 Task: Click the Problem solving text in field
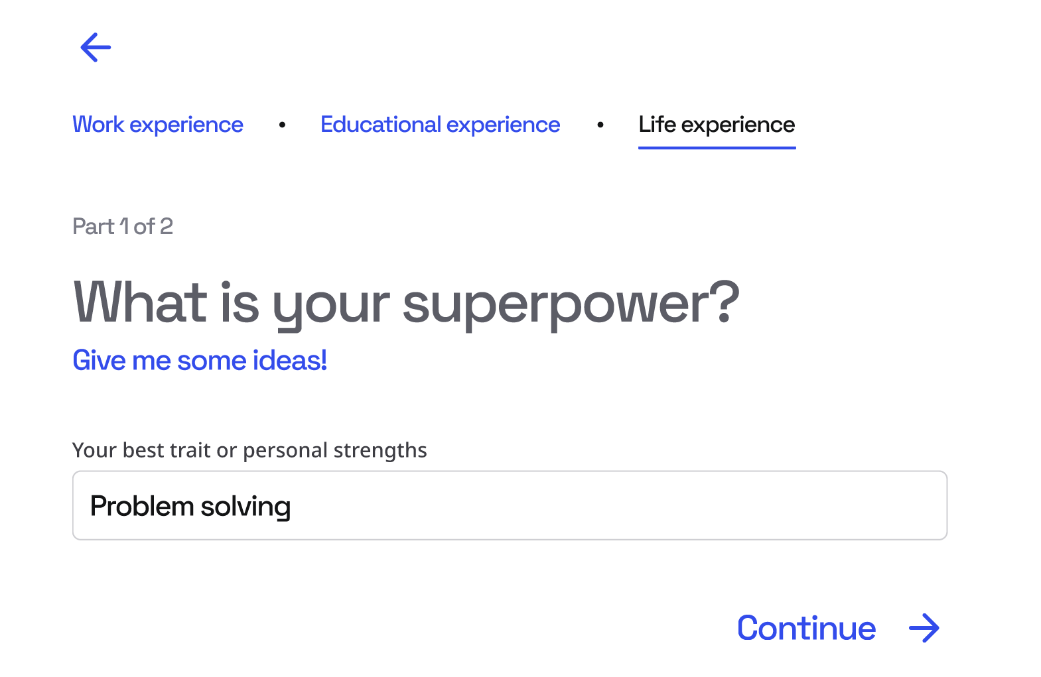point(190,507)
